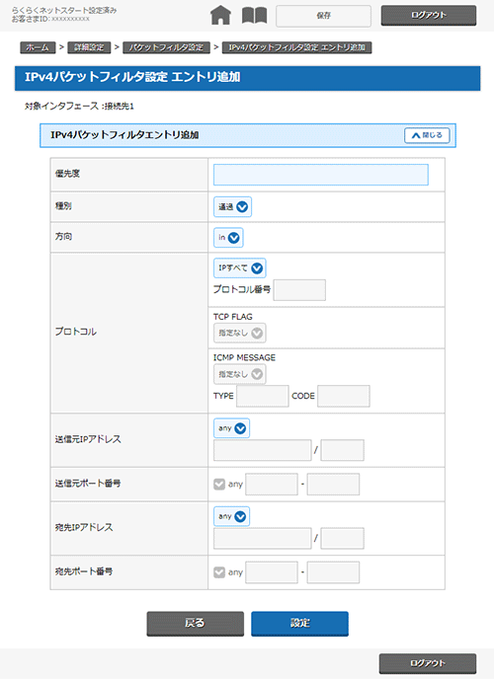The height and width of the screenshot is (681, 494).
Task: Open 詳細設定 breadcrumb
Action: pos(89,47)
